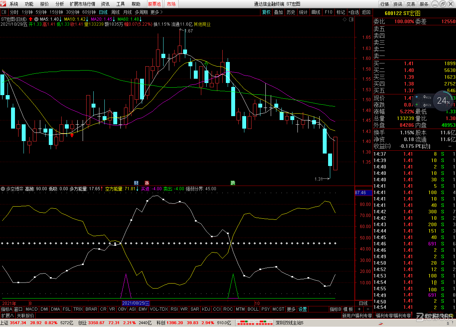Switch to the 行情 section button

pos(384,4)
